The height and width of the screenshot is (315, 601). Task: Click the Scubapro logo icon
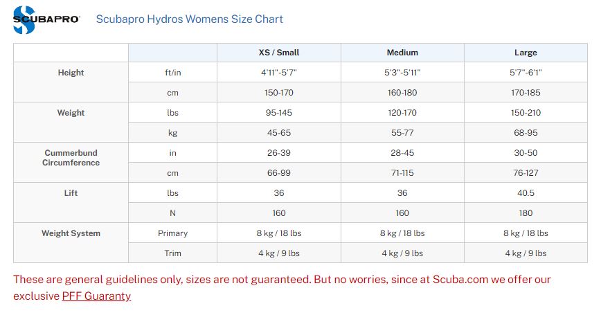pos(46,19)
